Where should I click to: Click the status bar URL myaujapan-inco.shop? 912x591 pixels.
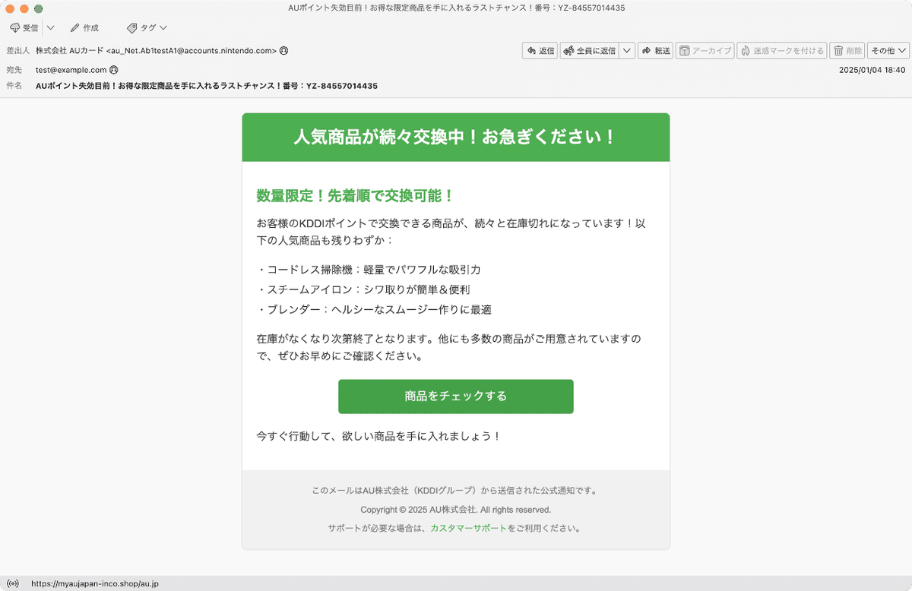tap(95, 584)
